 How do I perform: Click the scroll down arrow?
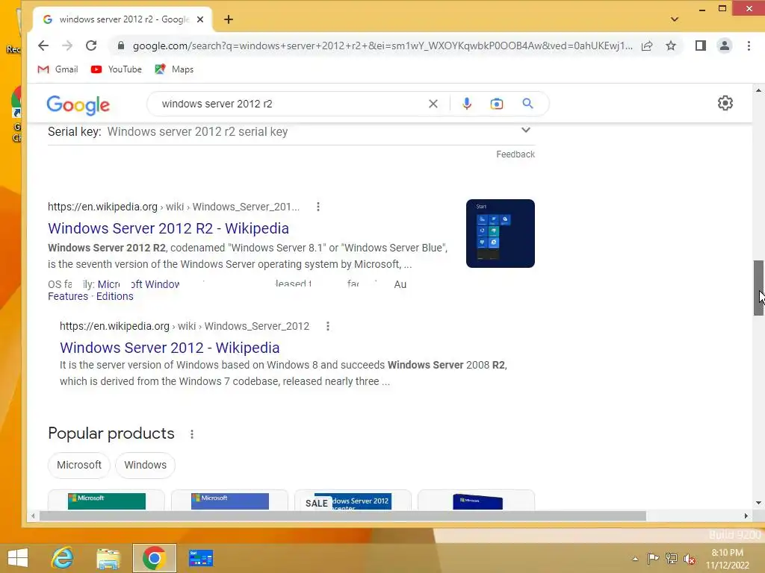tap(758, 503)
